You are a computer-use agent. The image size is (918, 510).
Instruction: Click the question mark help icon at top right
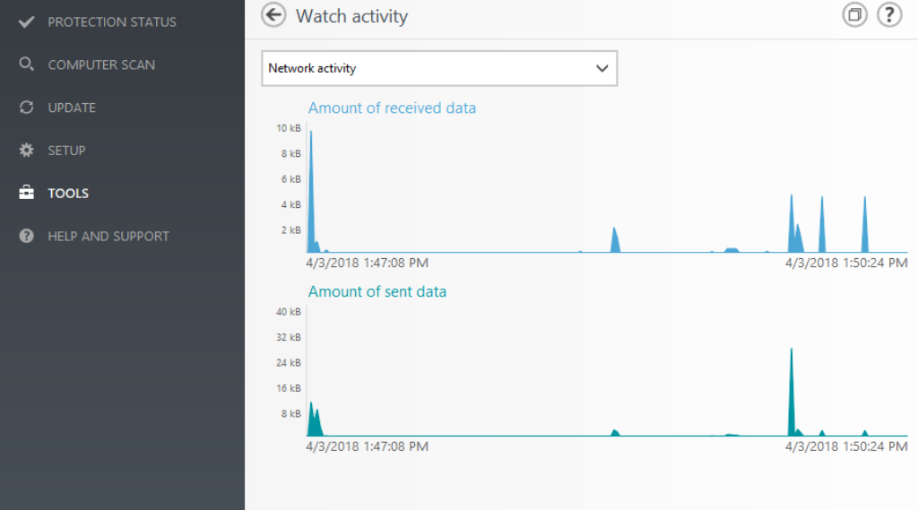point(888,15)
